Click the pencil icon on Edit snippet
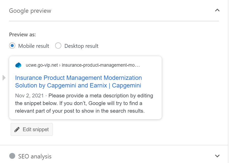 [17, 129]
